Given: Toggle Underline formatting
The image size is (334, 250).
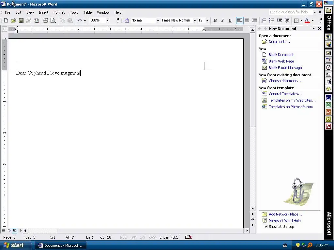Looking at the screenshot, I should pos(230,21).
